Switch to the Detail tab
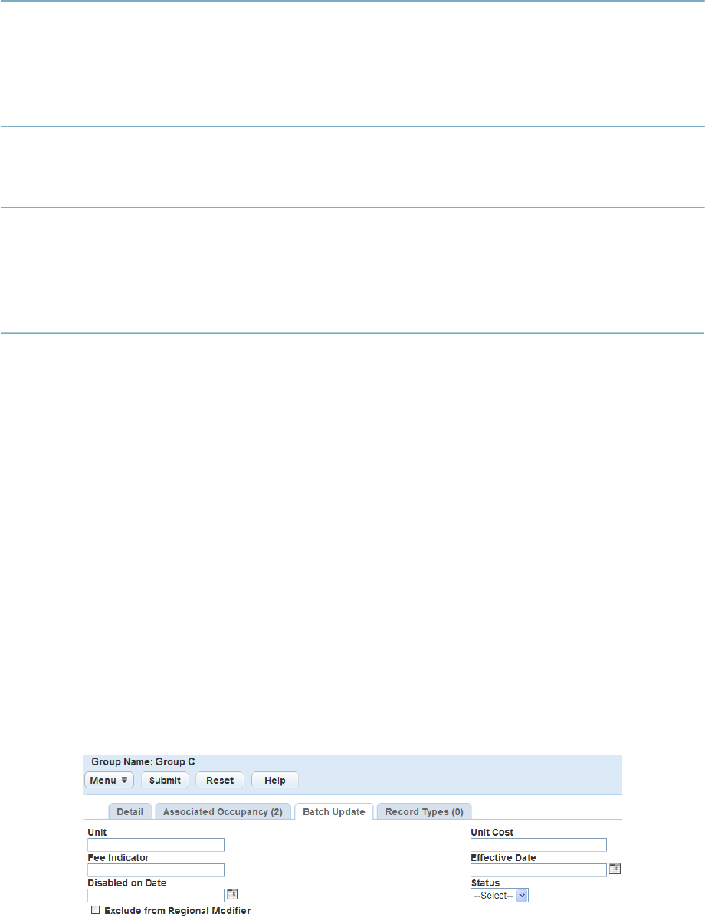The height and width of the screenshot is (917, 705). click(x=130, y=812)
